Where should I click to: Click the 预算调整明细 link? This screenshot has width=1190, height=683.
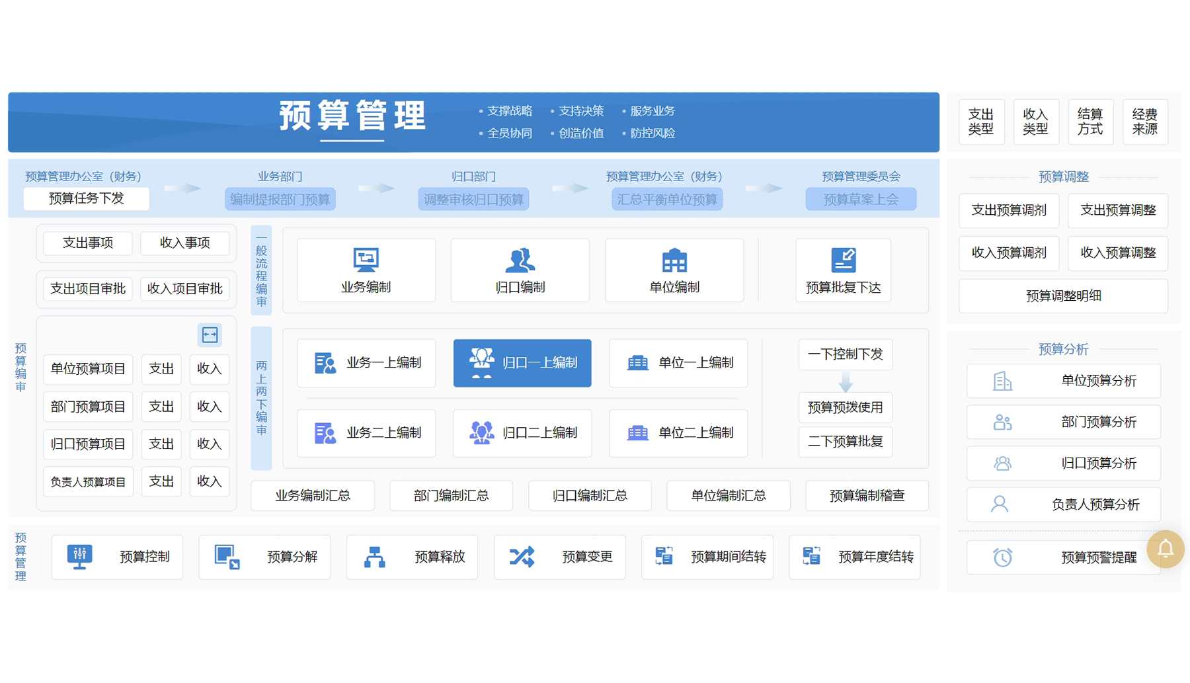[x=1062, y=296]
